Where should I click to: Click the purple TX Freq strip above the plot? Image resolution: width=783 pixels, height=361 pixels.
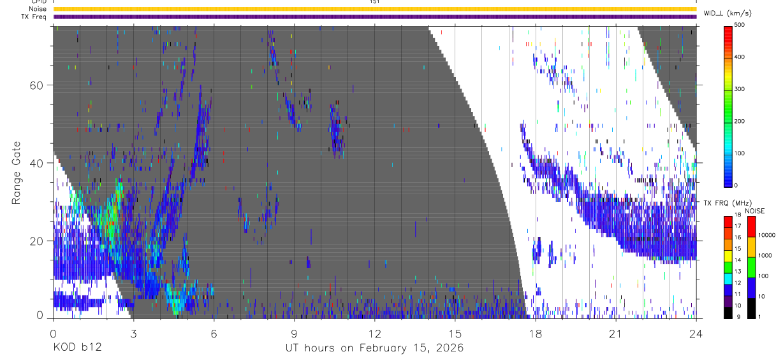coord(375,17)
